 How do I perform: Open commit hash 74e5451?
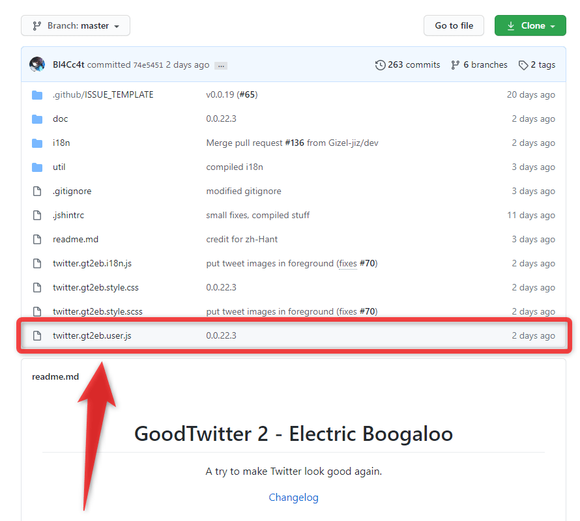[x=148, y=65]
